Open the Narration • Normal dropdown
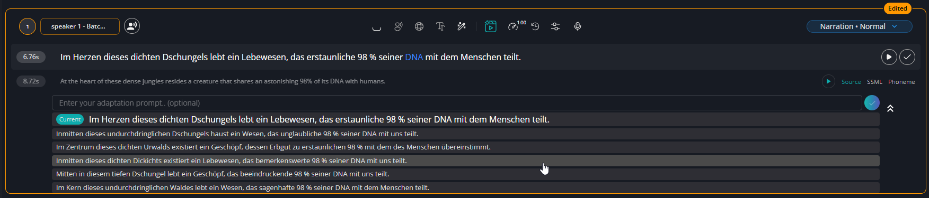929x198 pixels. pyautogui.click(x=859, y=26)
